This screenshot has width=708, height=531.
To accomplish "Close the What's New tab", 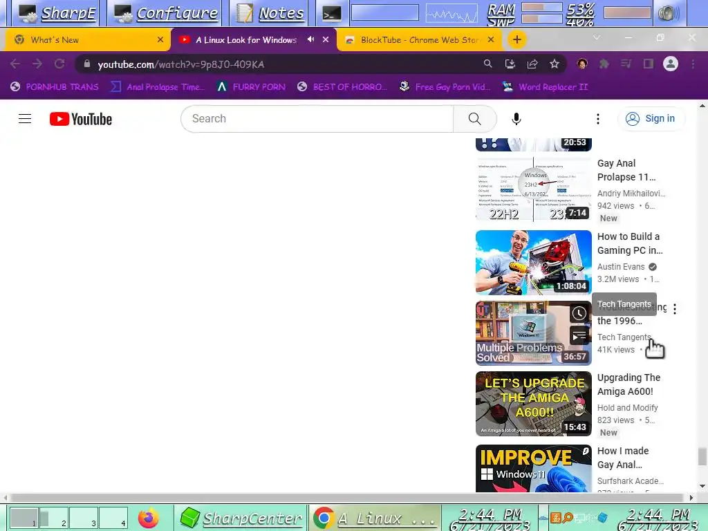I will click(x=160, y=39).
